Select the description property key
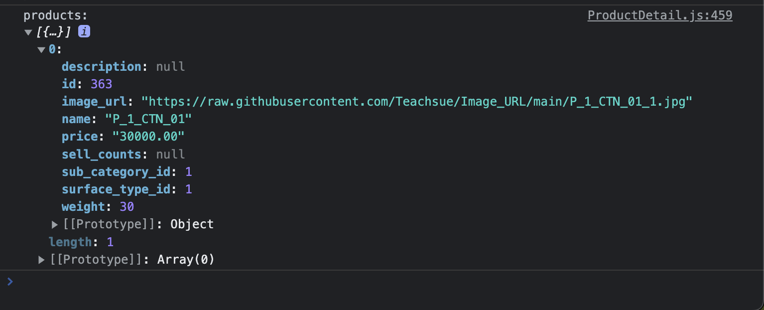The height and width of the screenshot is (310, 764). pyautogui.click(x=102, y=67)
